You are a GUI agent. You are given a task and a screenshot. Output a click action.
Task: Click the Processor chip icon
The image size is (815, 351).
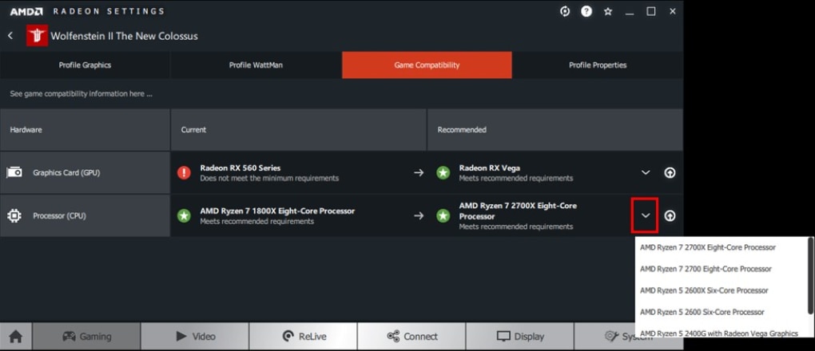14,215
